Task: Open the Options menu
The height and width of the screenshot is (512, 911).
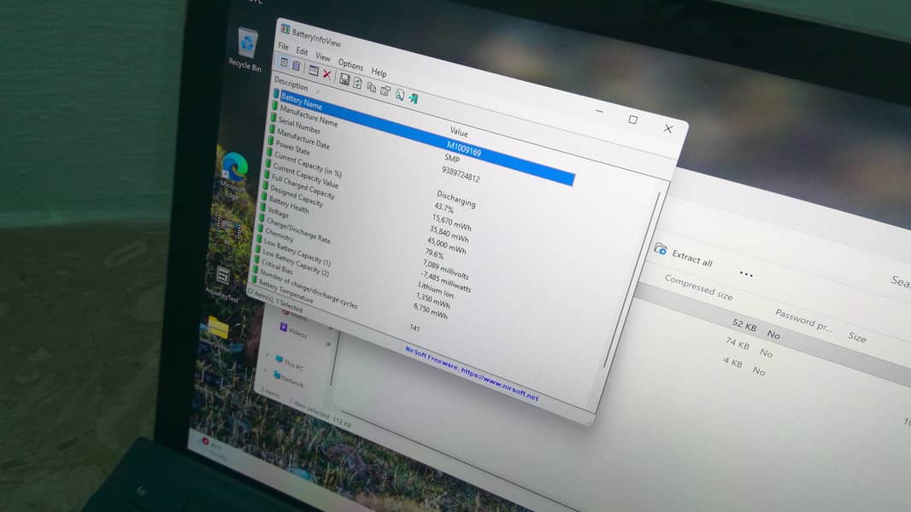Action: point(350,64)
